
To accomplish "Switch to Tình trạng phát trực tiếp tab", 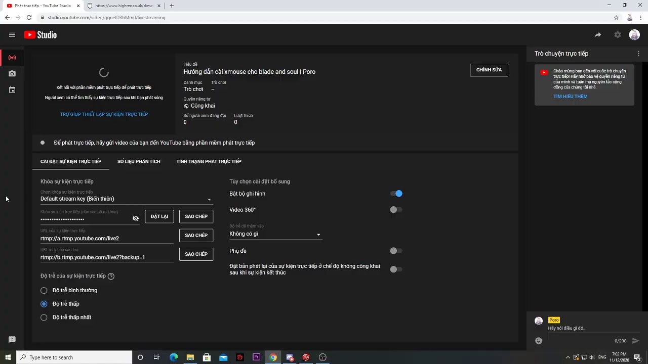I will 209,161.
